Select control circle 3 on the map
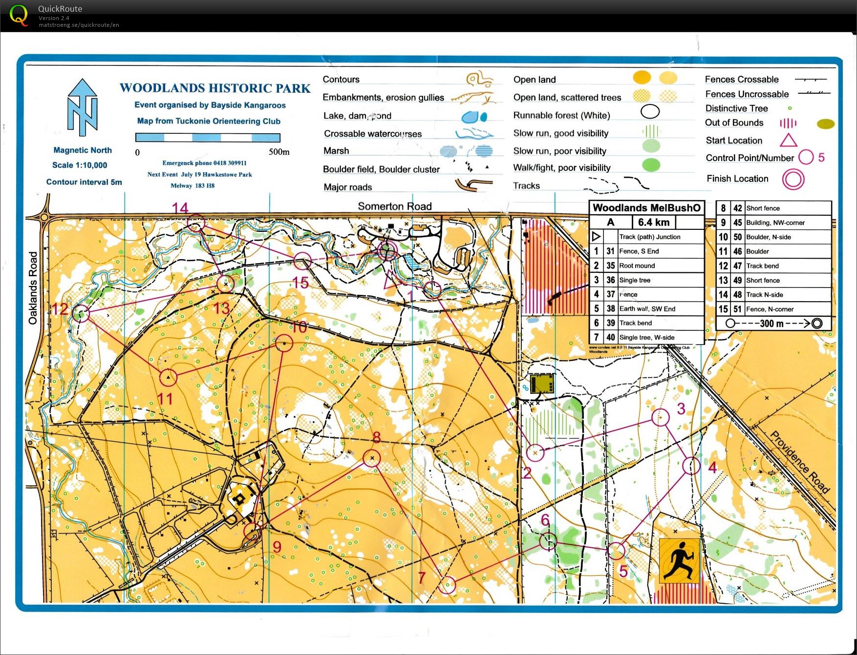The image size is (857, 655). pos(661,417)
